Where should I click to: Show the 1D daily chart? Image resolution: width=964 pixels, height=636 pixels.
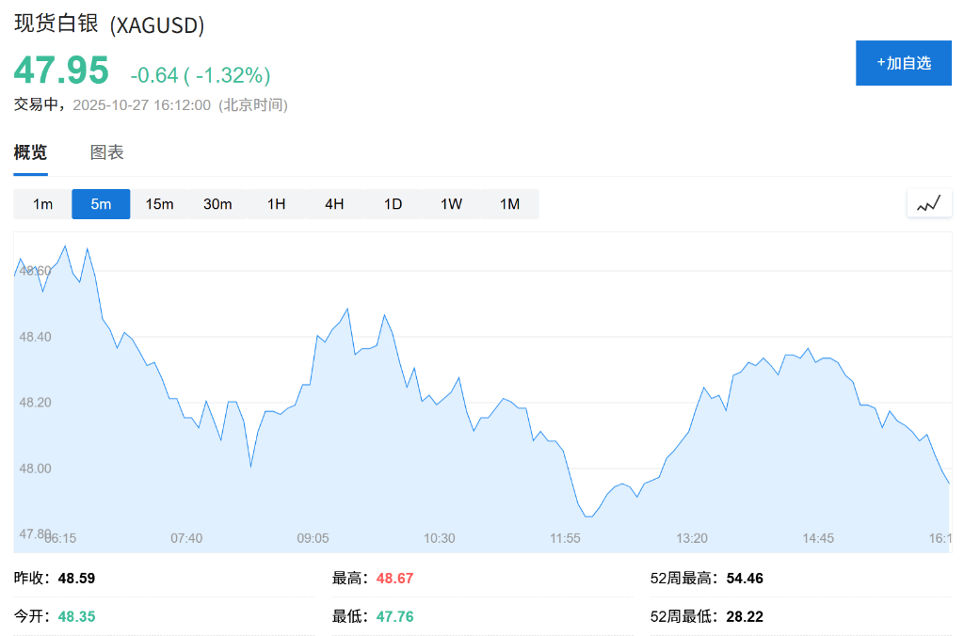393,204
